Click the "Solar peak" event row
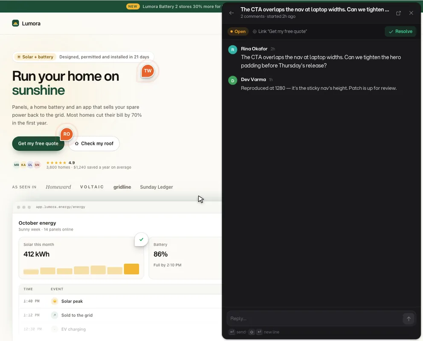 click(x=120, y=301)
